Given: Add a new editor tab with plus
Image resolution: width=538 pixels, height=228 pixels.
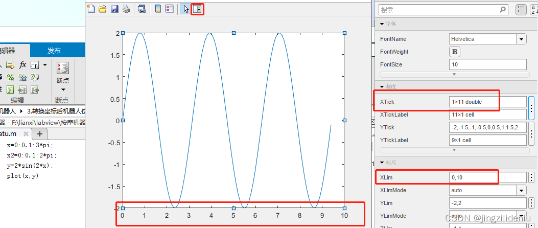Looking at the screenshot, I should (40, 133).
